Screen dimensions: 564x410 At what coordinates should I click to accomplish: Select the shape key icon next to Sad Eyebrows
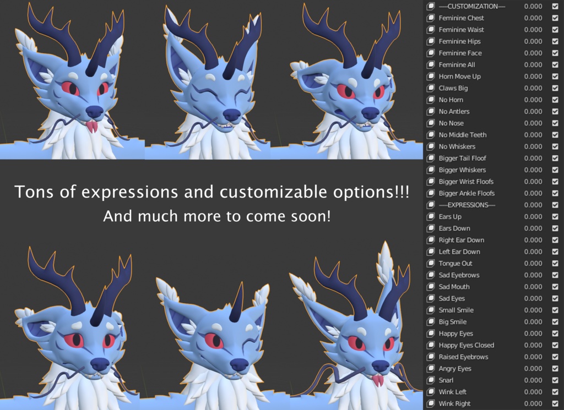[x=430, y=275]
